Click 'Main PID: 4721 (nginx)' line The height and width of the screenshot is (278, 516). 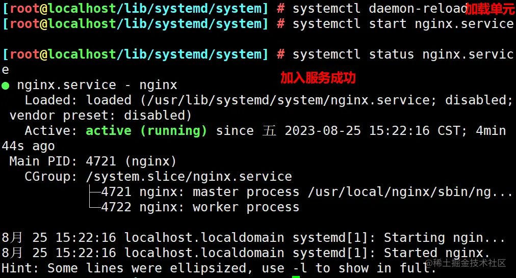click(x=93, y=161)
